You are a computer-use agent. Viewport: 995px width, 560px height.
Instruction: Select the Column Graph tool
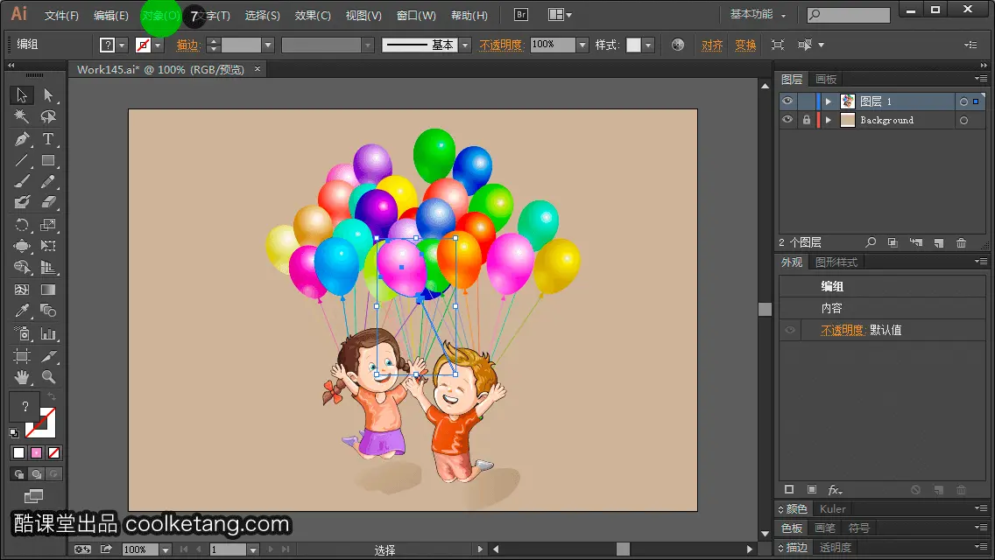48,333
